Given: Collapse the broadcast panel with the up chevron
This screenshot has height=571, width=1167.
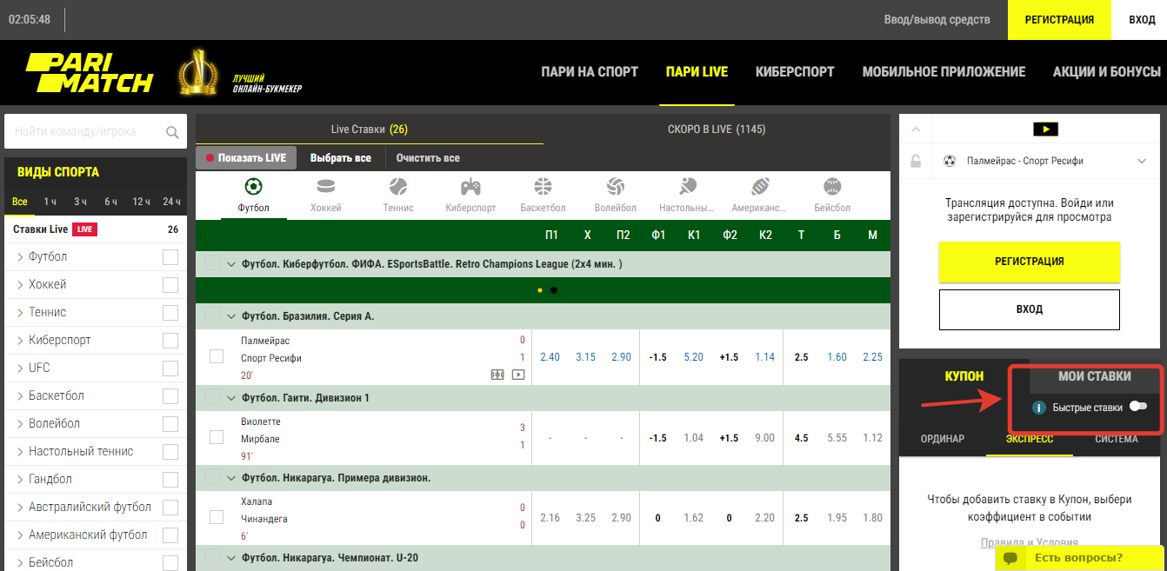Looking at the screenshot, I should [915, 129].
